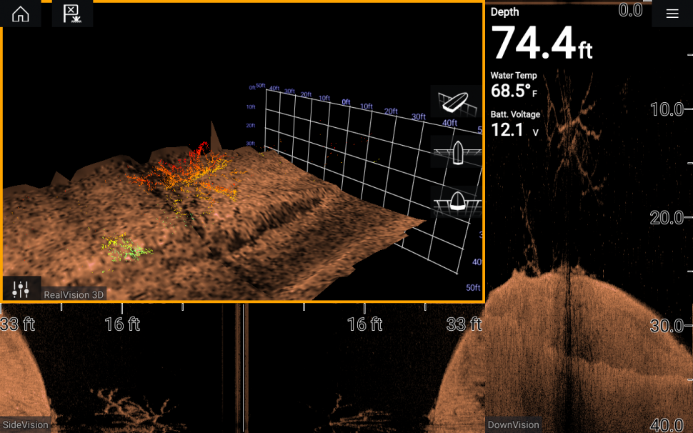The width and height of the screenshot is (693, 433).
Task: Place a waypoint using the flag icon
Action: tap(71, 14)
